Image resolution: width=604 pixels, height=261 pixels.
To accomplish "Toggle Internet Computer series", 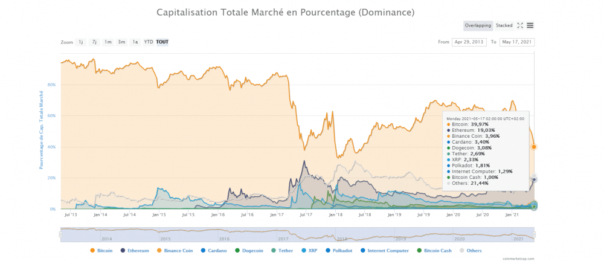I will (x=388, y=250).
